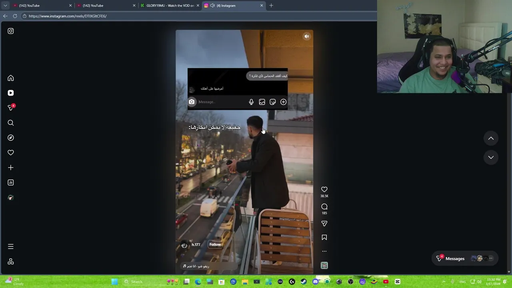Open the 38.5K like count
This screenshot has width=512, height=288.
324,196
